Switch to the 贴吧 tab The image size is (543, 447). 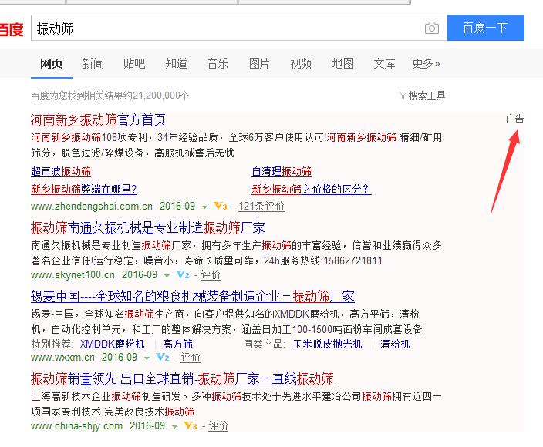[134, 64]
